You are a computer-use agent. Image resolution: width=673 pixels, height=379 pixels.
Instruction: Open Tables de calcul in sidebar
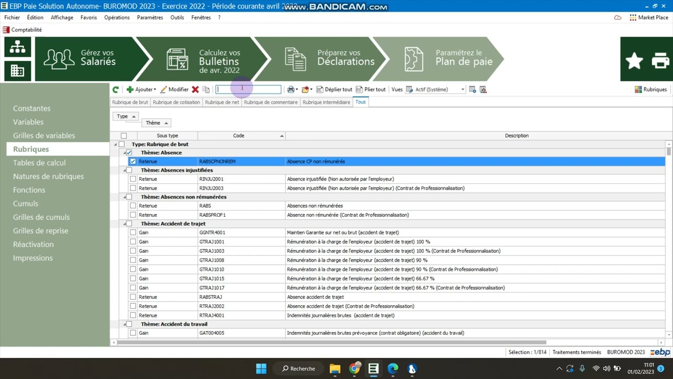tap(39, 163)
